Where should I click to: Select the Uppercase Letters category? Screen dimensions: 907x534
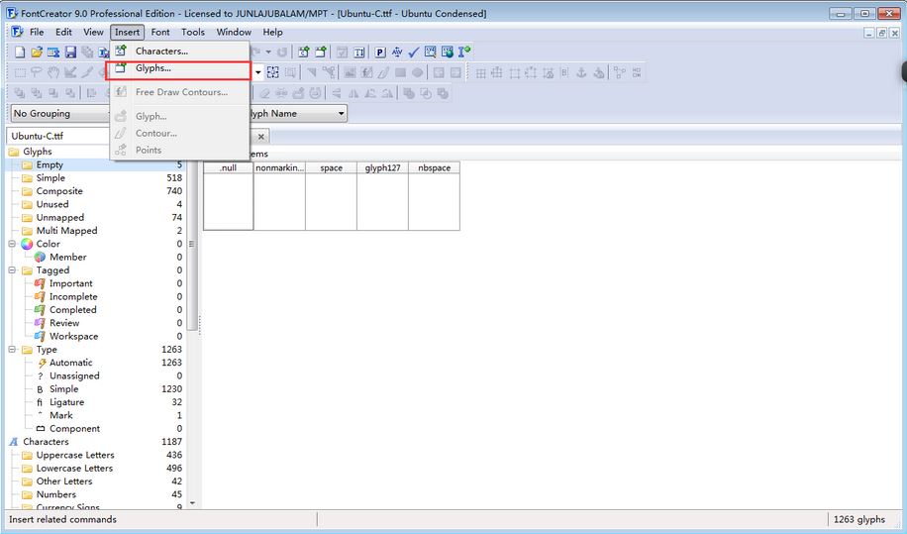click(75, 455)
